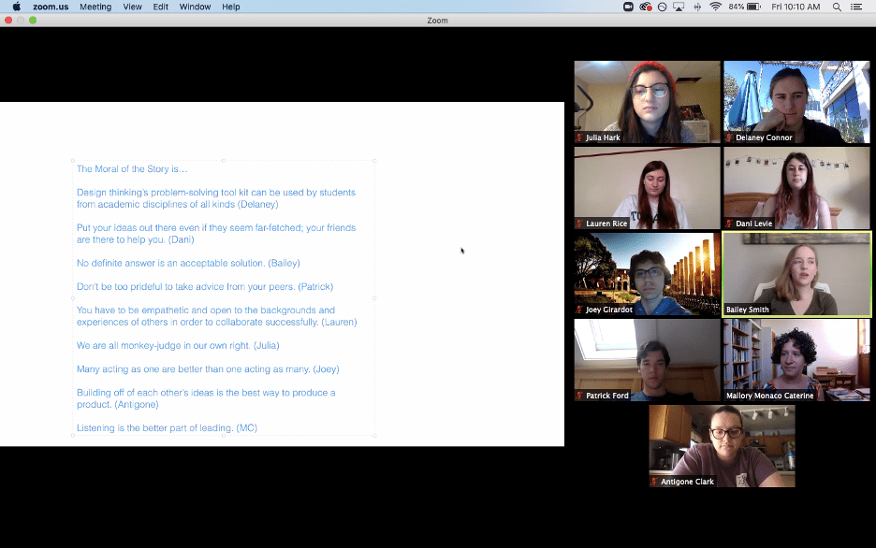Open the zoom.us application menu
Viewport: 876px width, 548px height.
50,7
